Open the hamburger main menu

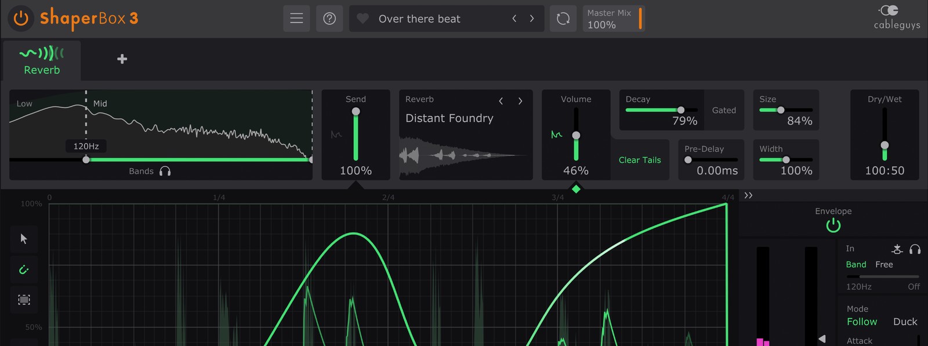(296, 19)
